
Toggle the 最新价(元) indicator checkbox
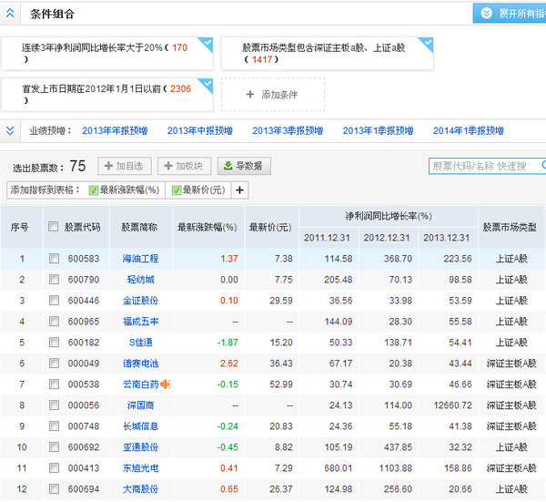pyautogui.click(x=177, y=190)
